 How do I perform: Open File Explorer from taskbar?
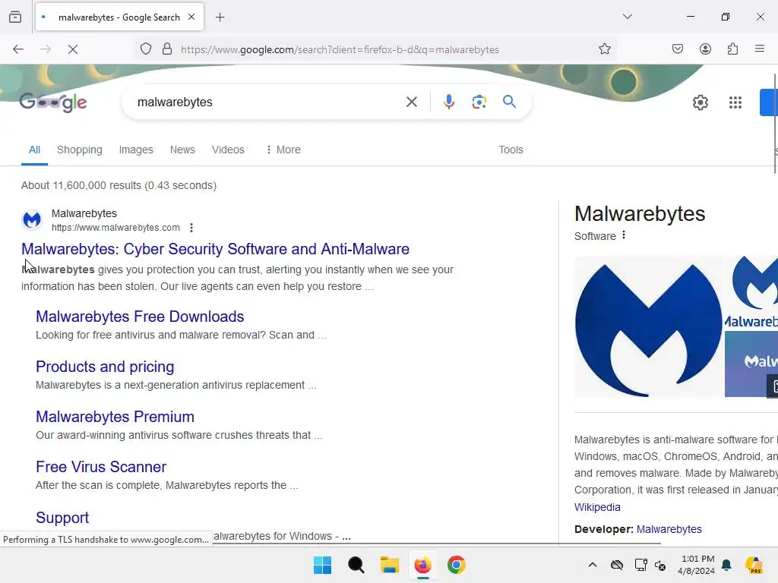[x=390, y=565]
